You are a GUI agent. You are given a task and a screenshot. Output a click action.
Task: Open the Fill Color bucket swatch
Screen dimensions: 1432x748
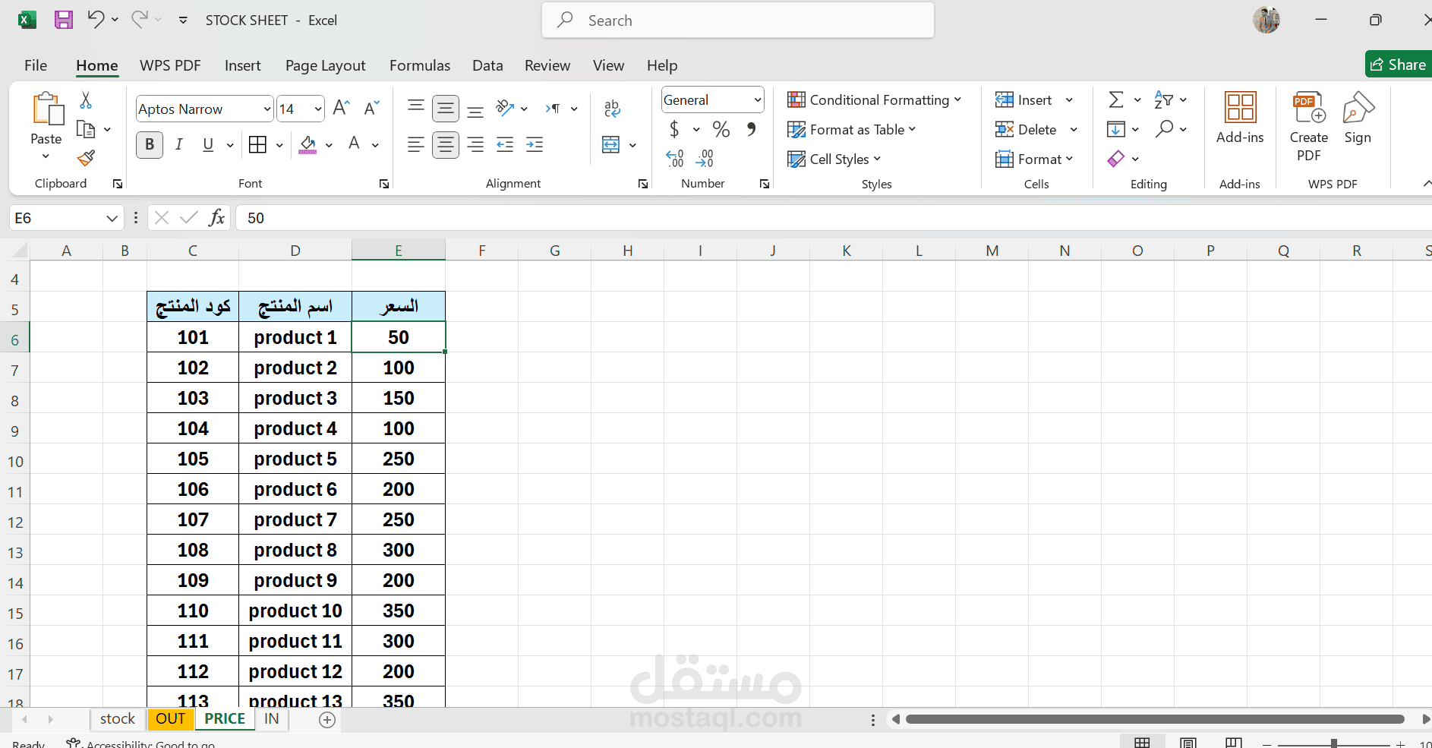tap(308, 144)
